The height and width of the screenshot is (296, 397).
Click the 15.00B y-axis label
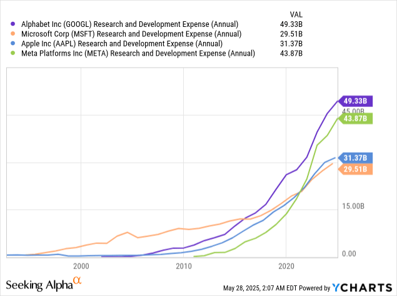coord(353,207)
